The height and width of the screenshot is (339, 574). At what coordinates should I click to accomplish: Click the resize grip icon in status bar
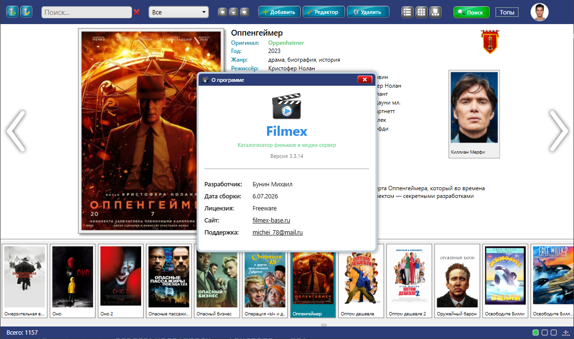click(x=566, y=332)
